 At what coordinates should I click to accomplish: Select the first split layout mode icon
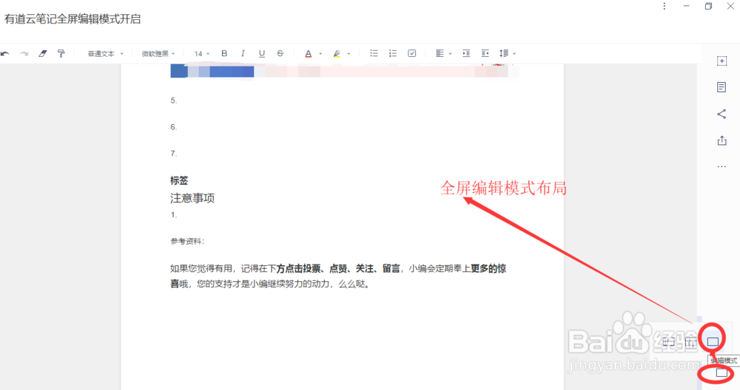(668, 342)
